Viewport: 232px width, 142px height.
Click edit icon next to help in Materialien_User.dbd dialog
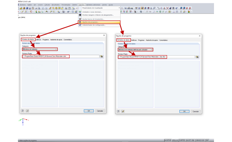[x=123, y=111]
